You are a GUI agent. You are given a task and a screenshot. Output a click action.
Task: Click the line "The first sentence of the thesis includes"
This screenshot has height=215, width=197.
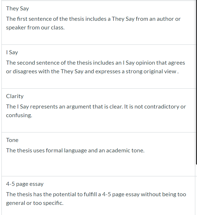click(93, 19)
